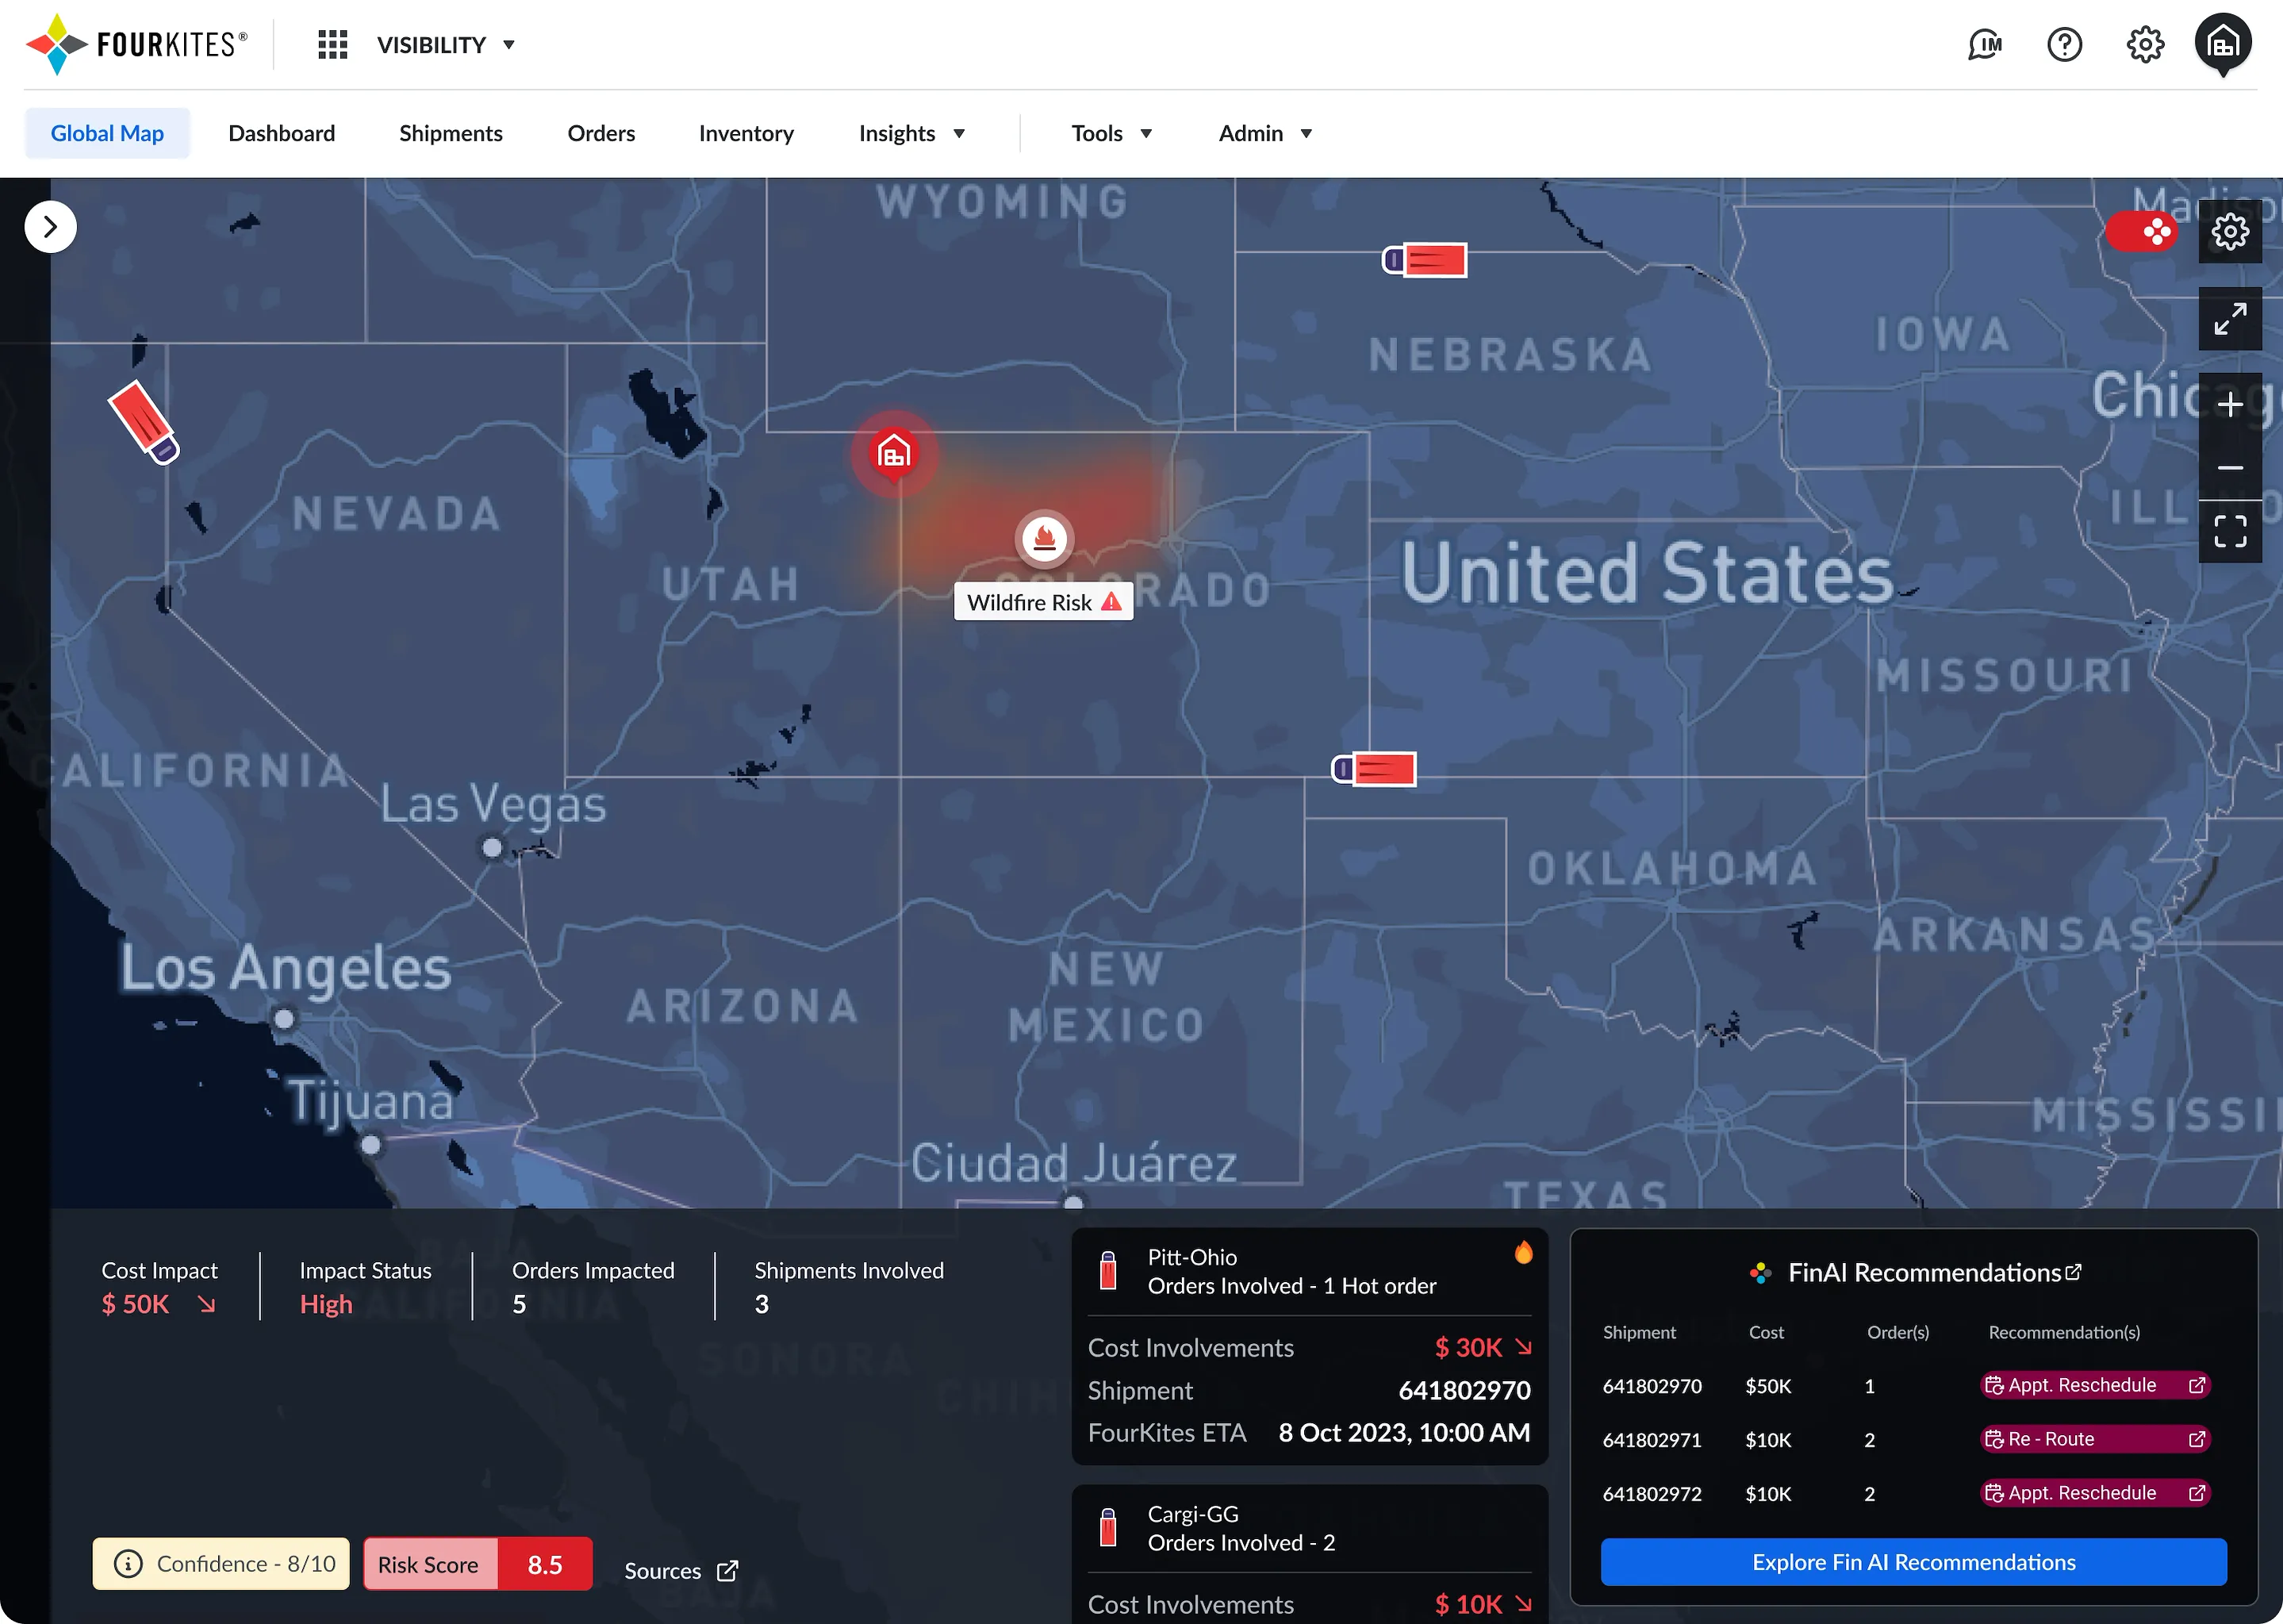Click the Pitt-Ohio truck icon

tap(1108, 1270)
